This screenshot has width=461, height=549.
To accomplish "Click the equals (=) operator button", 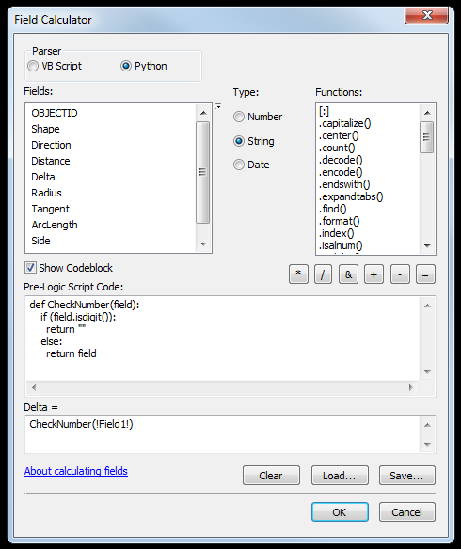I will 425,274.
